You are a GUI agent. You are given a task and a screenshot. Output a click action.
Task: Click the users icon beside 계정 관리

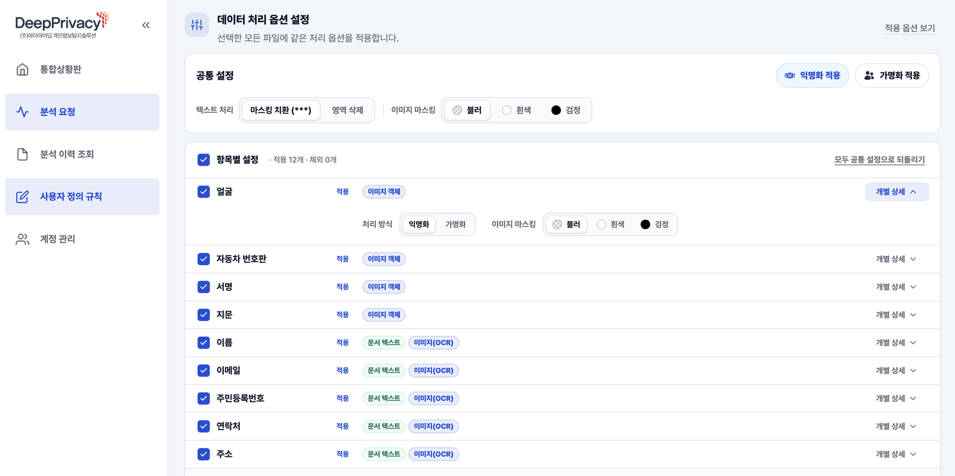pyautogui.click(x=22, y=239)
